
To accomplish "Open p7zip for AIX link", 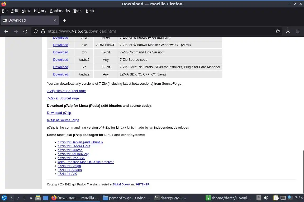I will (67, 174).
